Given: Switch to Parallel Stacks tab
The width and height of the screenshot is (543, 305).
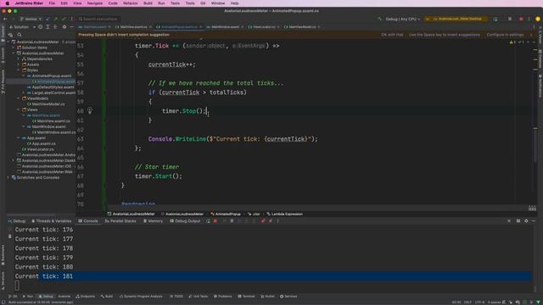Looking at the screenshot, I should (120, 221).
